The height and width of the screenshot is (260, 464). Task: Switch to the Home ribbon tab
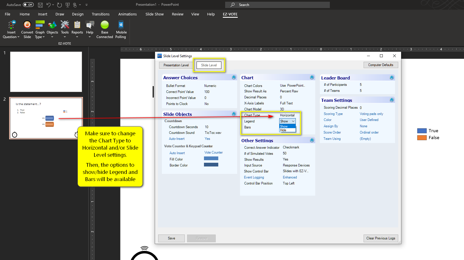tap(25, 14)
